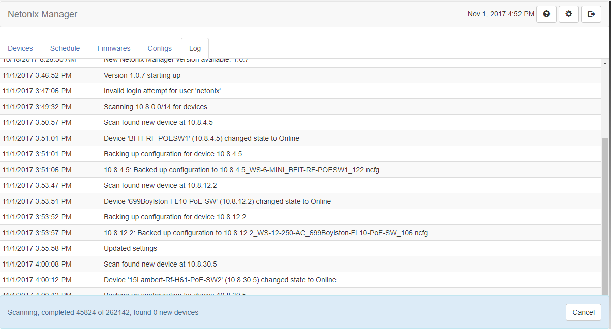The width and height of the screenshot is (611, 329).
Task: Click the Netonix Manager title
Action: tap(43, 14)
